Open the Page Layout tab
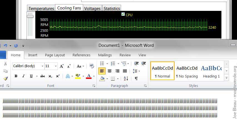237x119 pixels. tap(55, 55)
